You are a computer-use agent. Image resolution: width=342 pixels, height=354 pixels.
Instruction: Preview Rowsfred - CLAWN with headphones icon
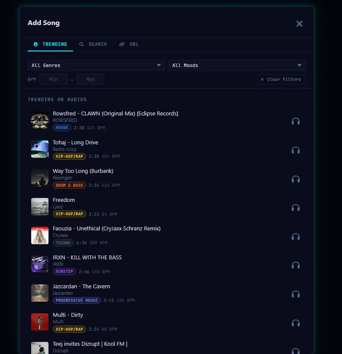click(295, 121)
